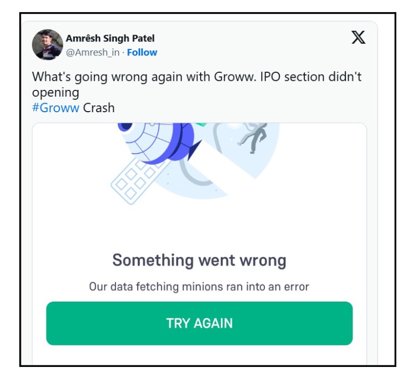Click the floating astronaut illustration

click(x=253, y=136)
